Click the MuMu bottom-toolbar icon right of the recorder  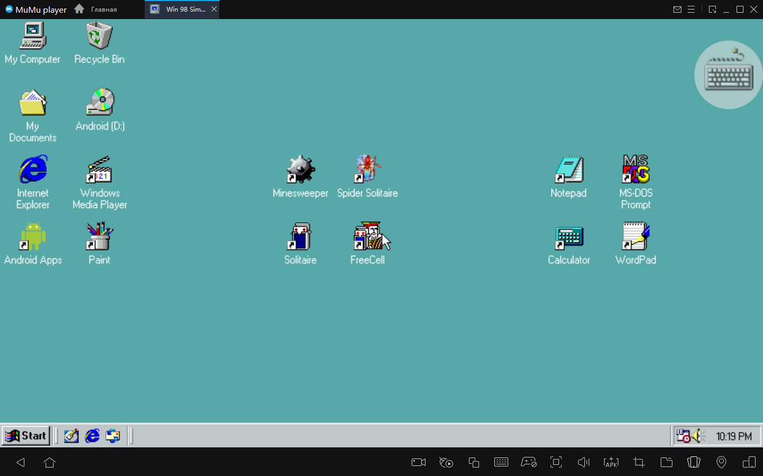tap(446, 462)
